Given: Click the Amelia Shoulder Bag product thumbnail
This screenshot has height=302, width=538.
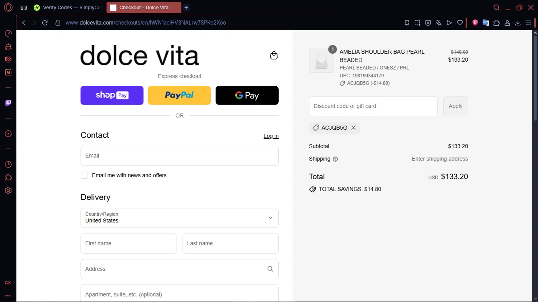Looking at the screenshot, I should click(321, 61).
